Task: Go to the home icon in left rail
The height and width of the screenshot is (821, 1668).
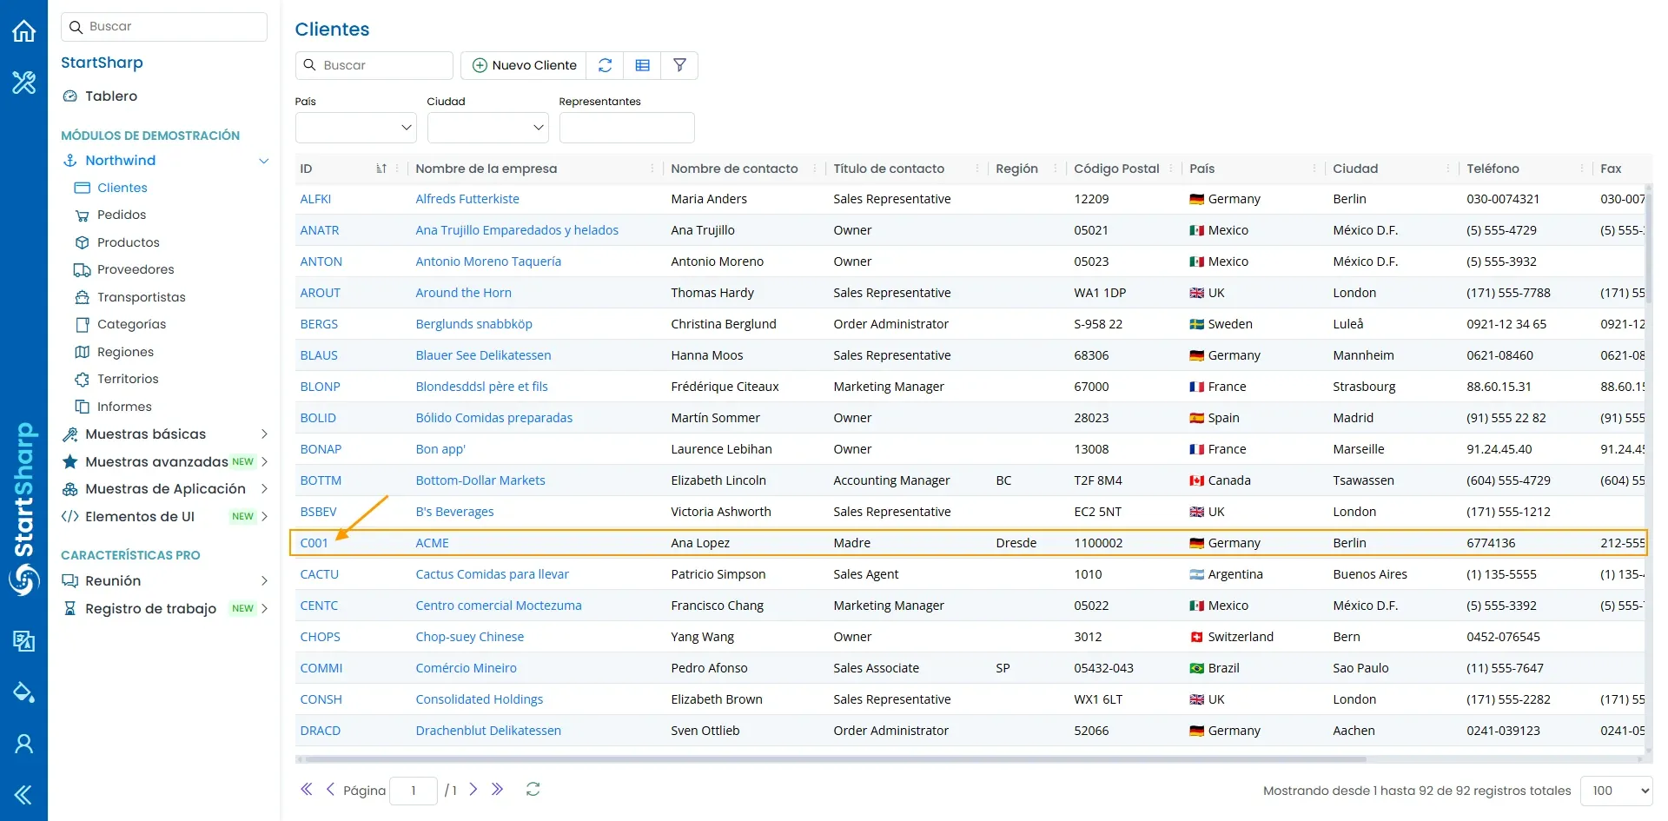Action: pyautogui.click(x=23, y=31)
